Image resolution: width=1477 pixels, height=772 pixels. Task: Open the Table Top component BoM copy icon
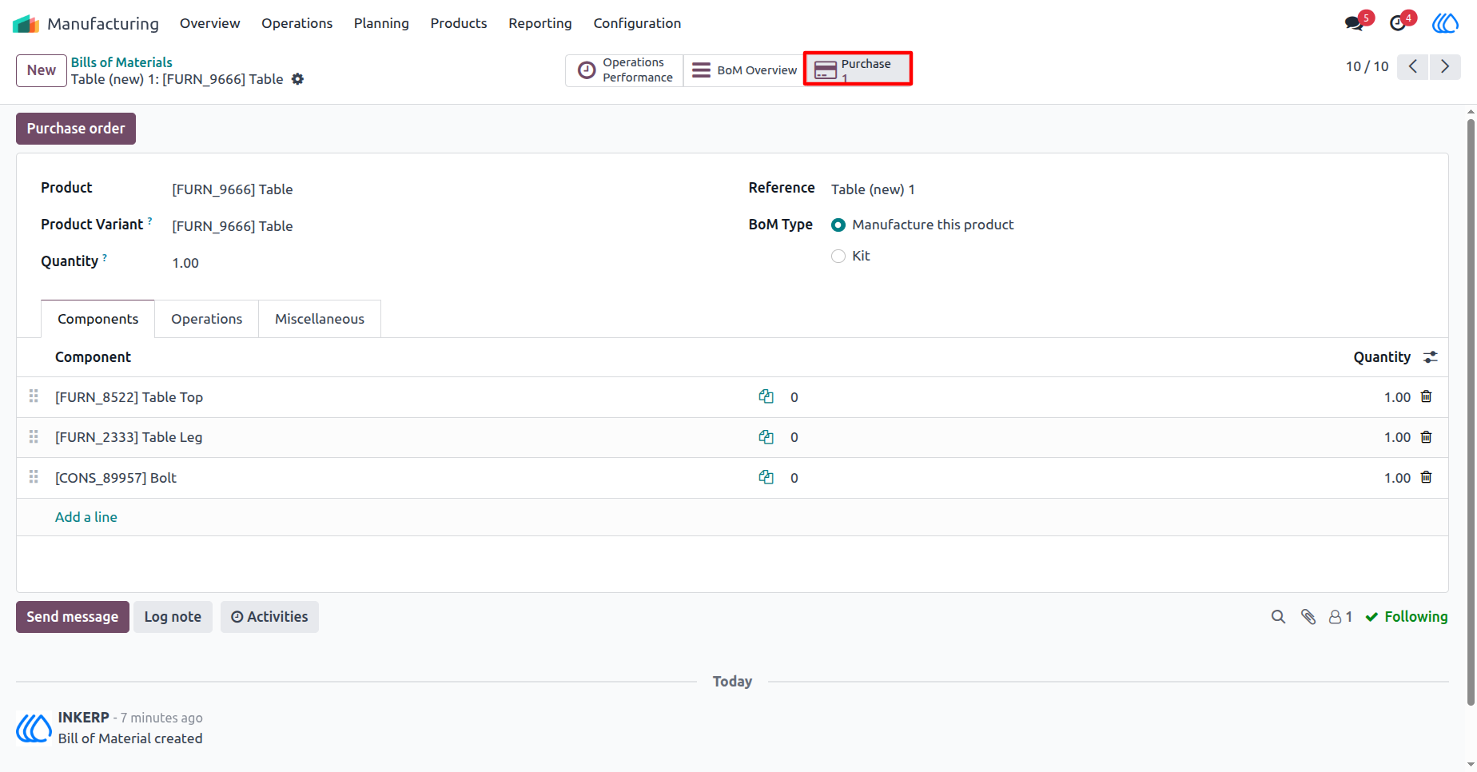pyautogui.click(x=766, y=396)
